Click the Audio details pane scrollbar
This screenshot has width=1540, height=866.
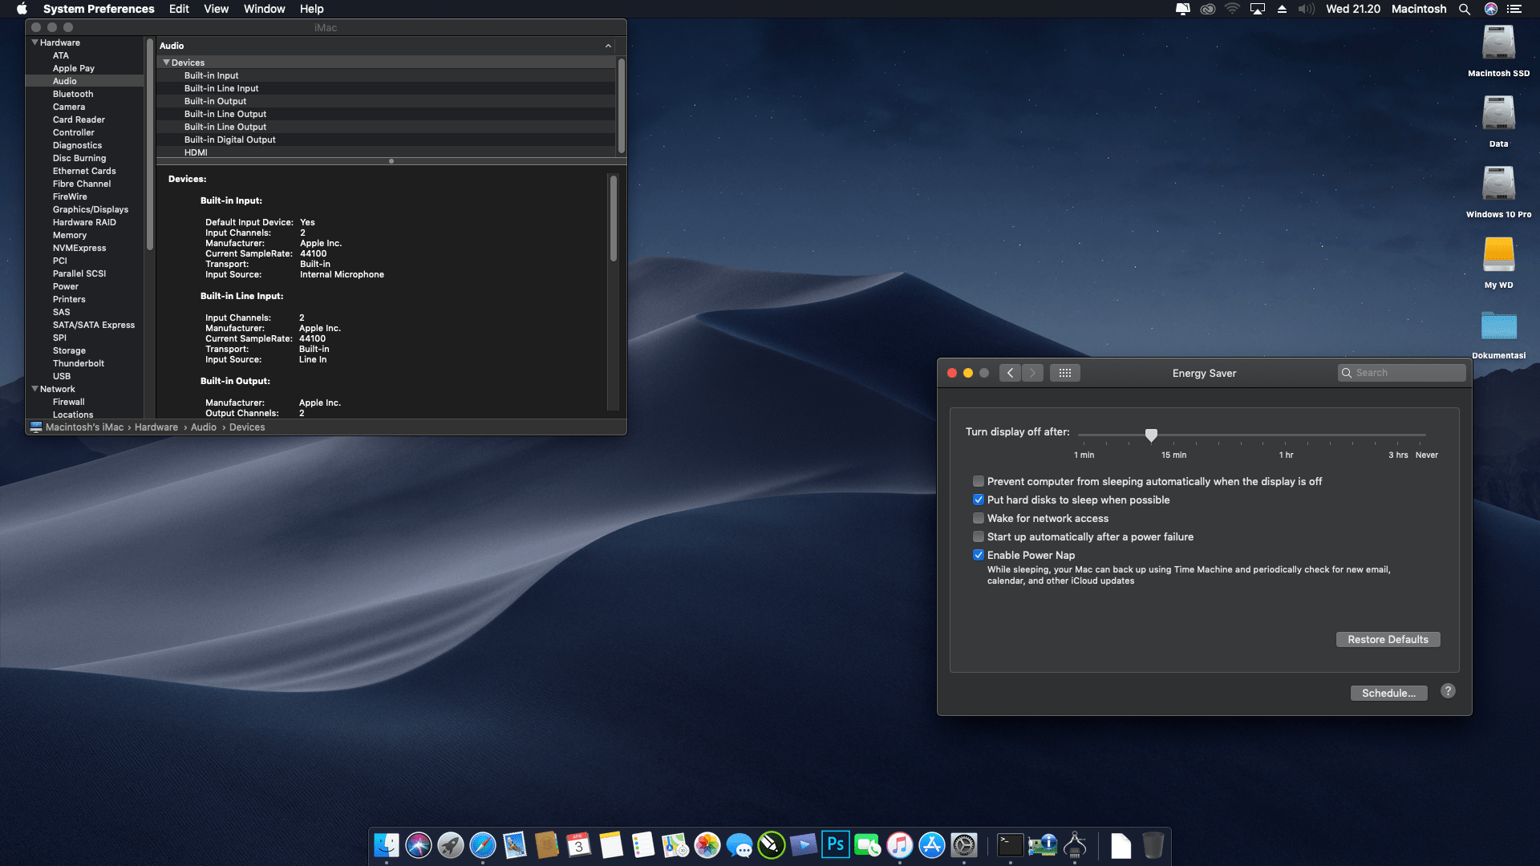click(x=614, y=218)
